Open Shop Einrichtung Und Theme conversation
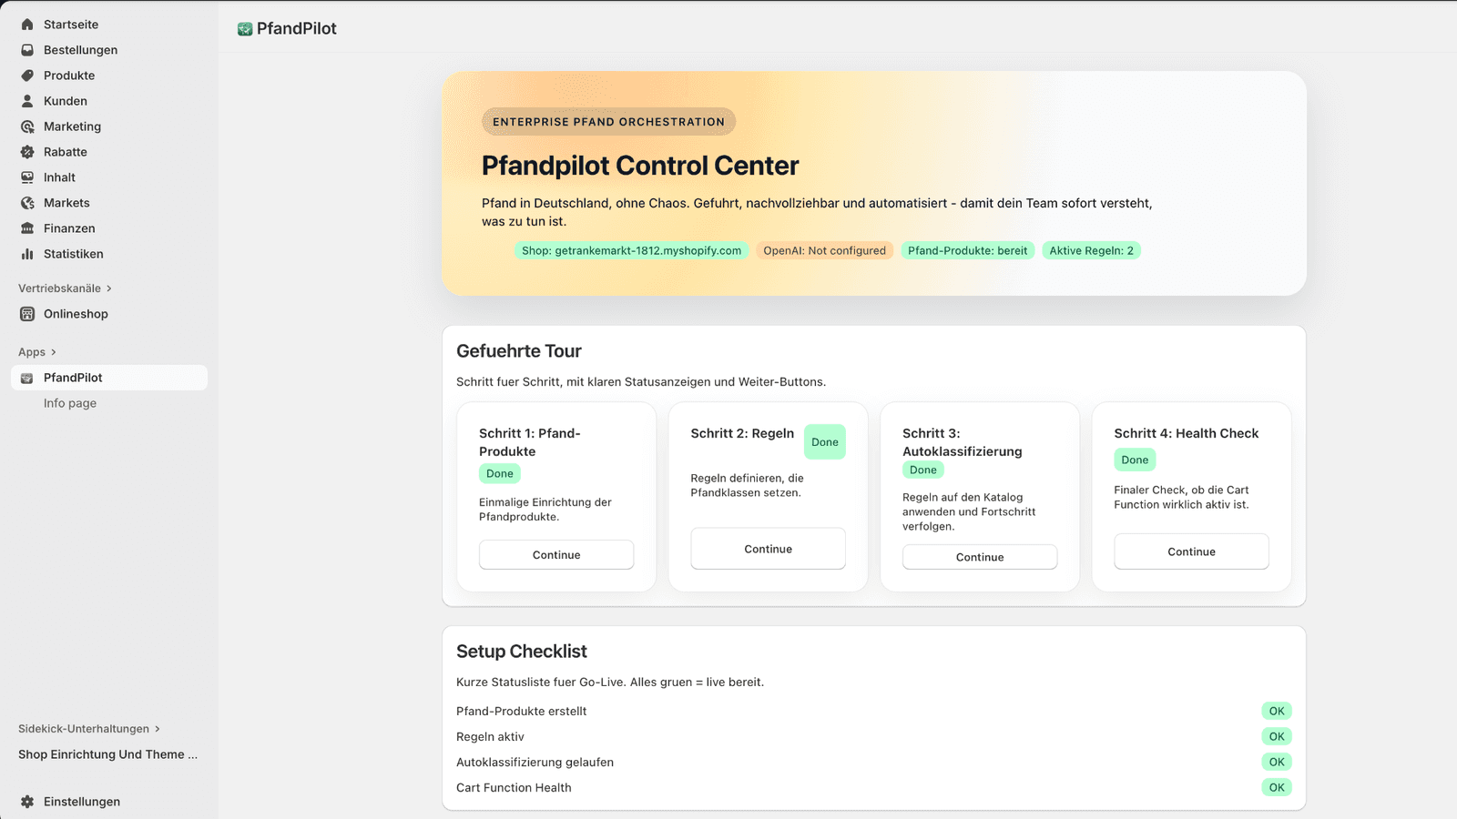This screenshot has height=819, width=1457. pos(107,754)
